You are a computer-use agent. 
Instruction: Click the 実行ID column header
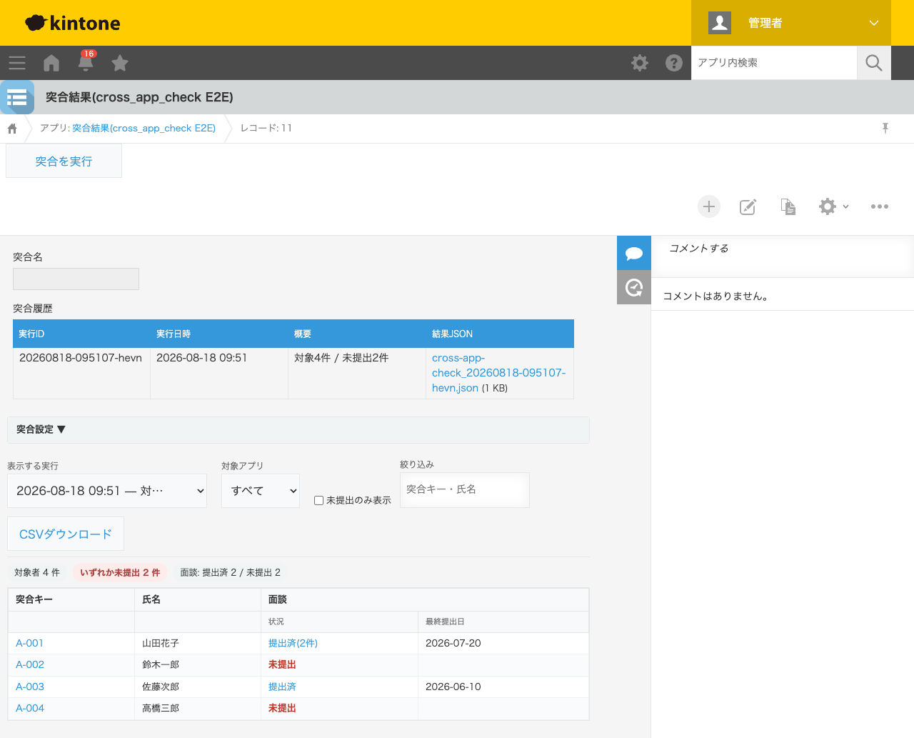tap(81, 334)
